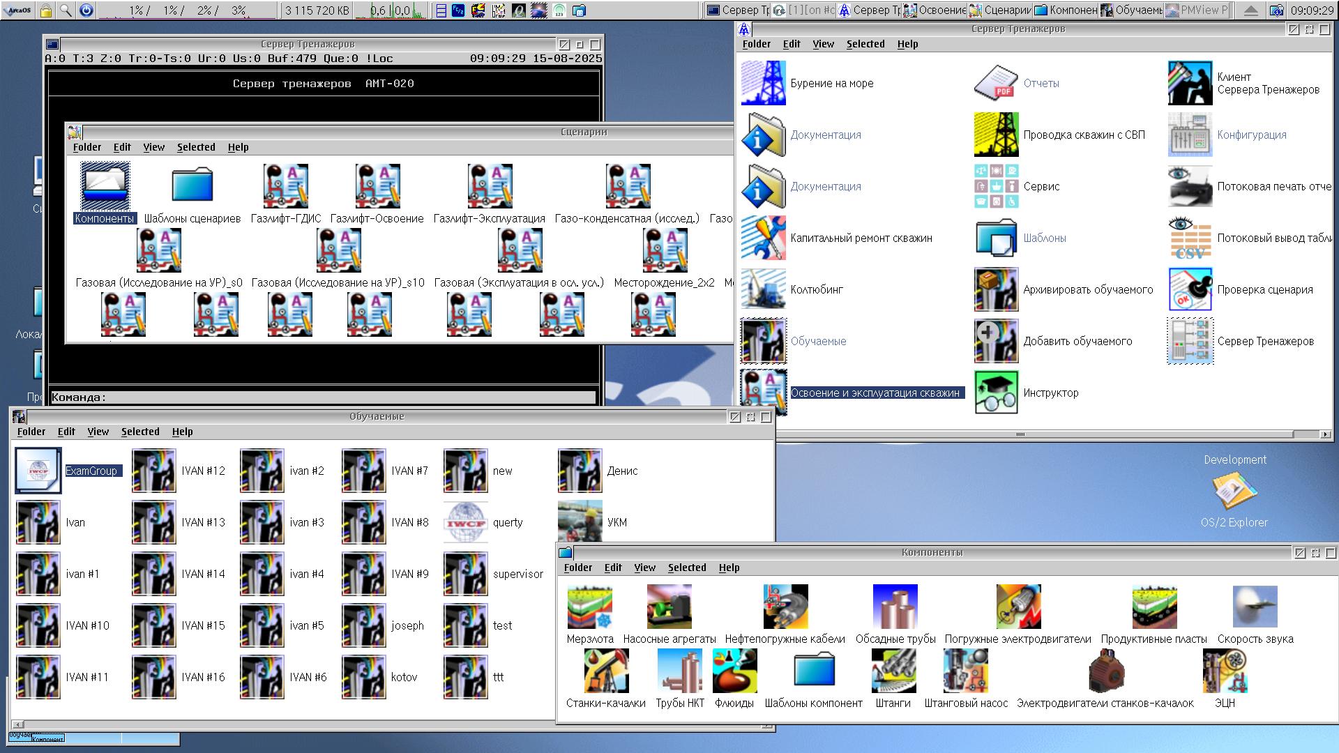Launch the Инструктор icon
1339x753 pixels.
(996, 393)
